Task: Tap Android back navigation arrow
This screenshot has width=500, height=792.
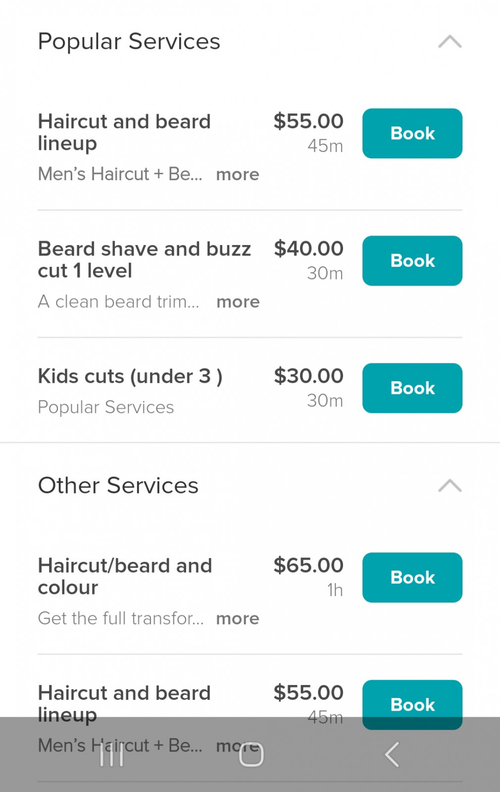Action: (392, 754)
